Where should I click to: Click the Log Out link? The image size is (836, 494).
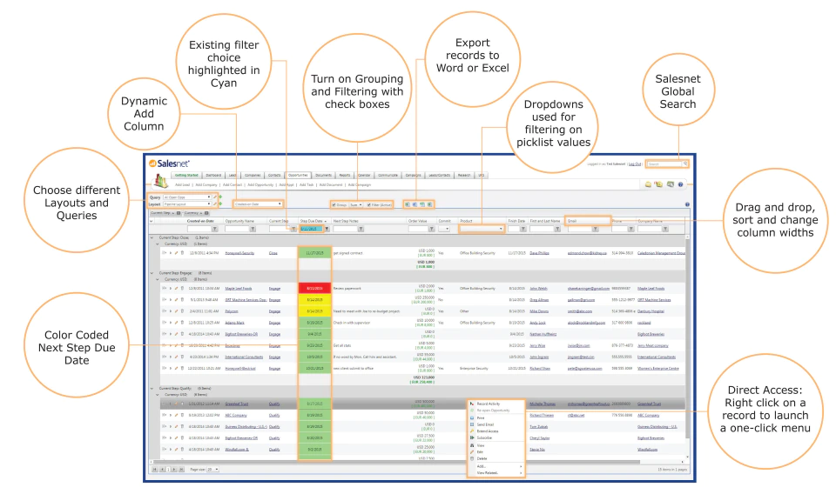[x=635, y=164]
